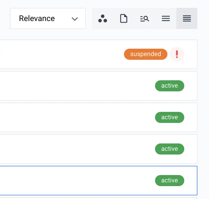Click the active badge in the third result row
Image resolution: width=209 pixels, height=199 pixels.
[x=170, y=117]
